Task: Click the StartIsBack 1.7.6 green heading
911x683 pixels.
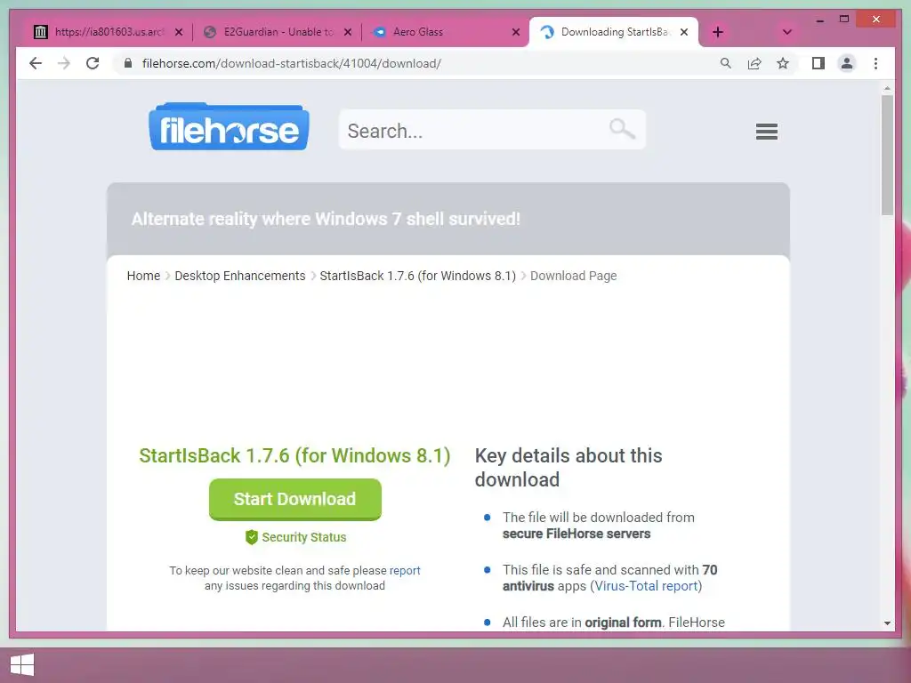Action: coord(294,455)
